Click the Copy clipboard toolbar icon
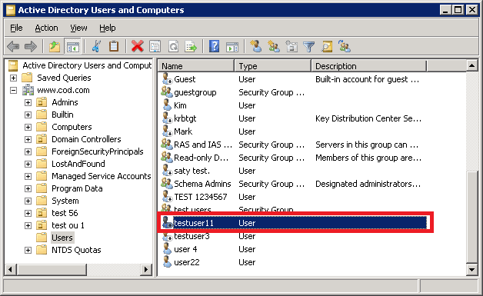Screen dimensions: 483x296 [114, 46]
